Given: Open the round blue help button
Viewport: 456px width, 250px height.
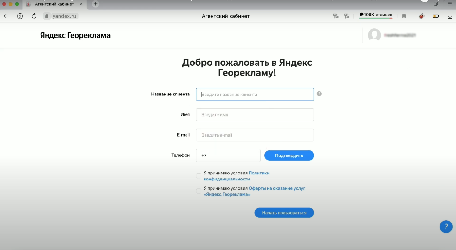Looking at the screenshot, I should click(x=446, y=227).
